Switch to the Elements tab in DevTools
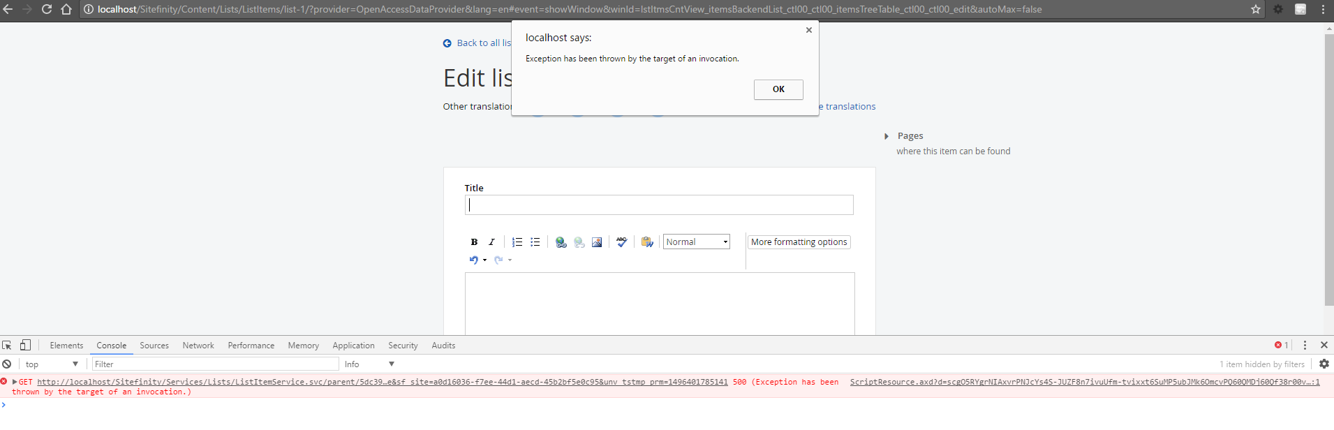Image resolution: width=1334 pixels, height=430 pixels. (66, 346)
